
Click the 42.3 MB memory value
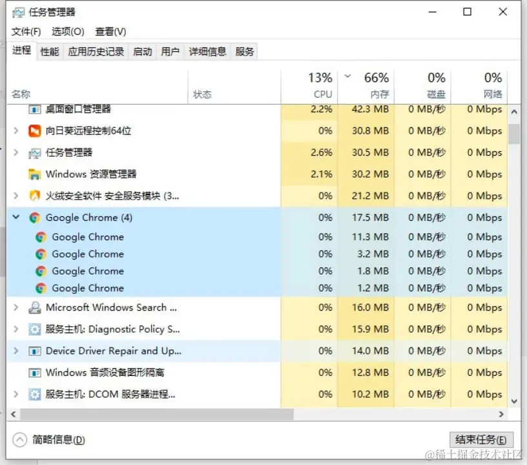pyautogui.click(x=370, y=109)
